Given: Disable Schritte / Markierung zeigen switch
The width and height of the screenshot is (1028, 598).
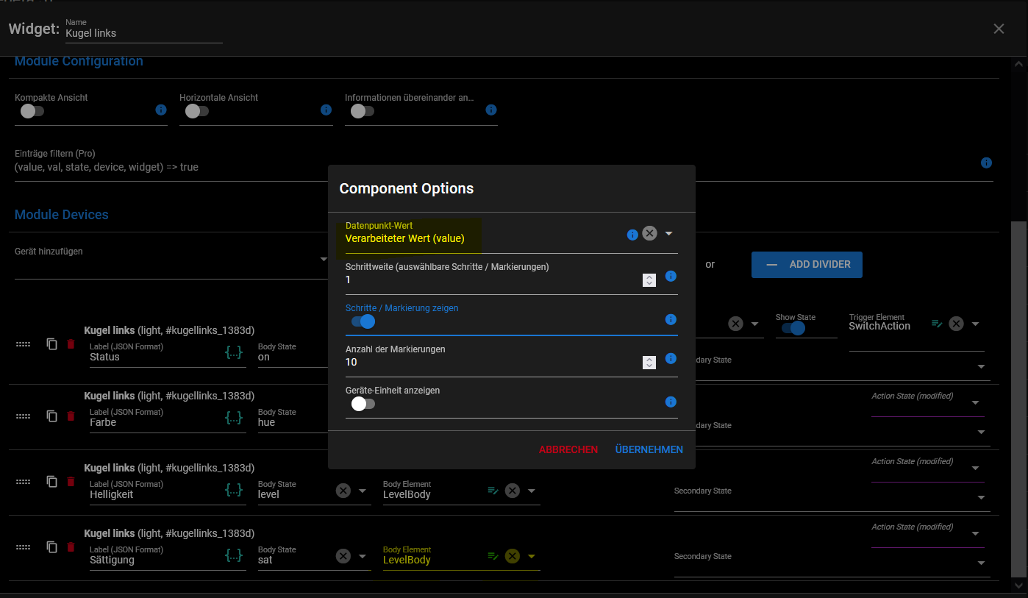Looking at the screenshot, I should [x=363, y=321].
